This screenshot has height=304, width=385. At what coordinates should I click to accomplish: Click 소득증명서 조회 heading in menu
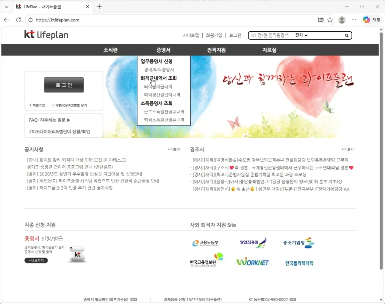point(156,103)
